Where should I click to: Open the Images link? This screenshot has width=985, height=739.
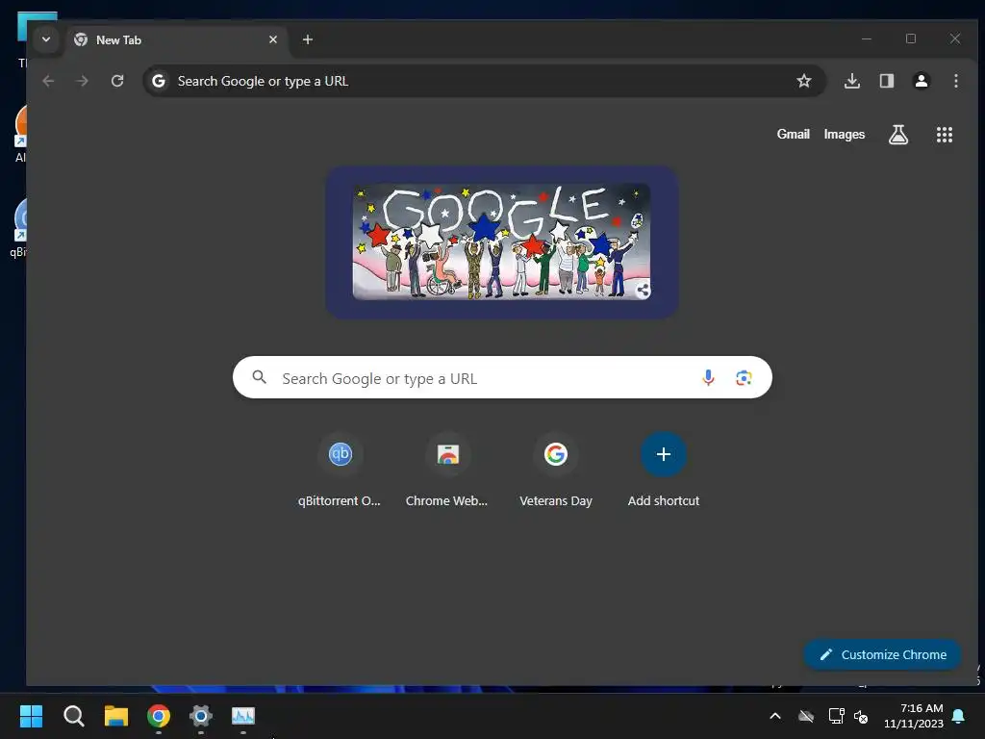point(845,135)
